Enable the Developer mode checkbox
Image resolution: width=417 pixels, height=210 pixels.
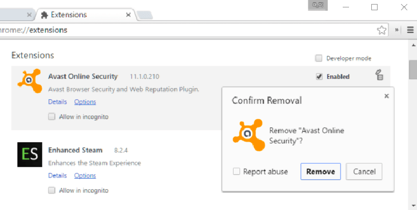[319, 58]
